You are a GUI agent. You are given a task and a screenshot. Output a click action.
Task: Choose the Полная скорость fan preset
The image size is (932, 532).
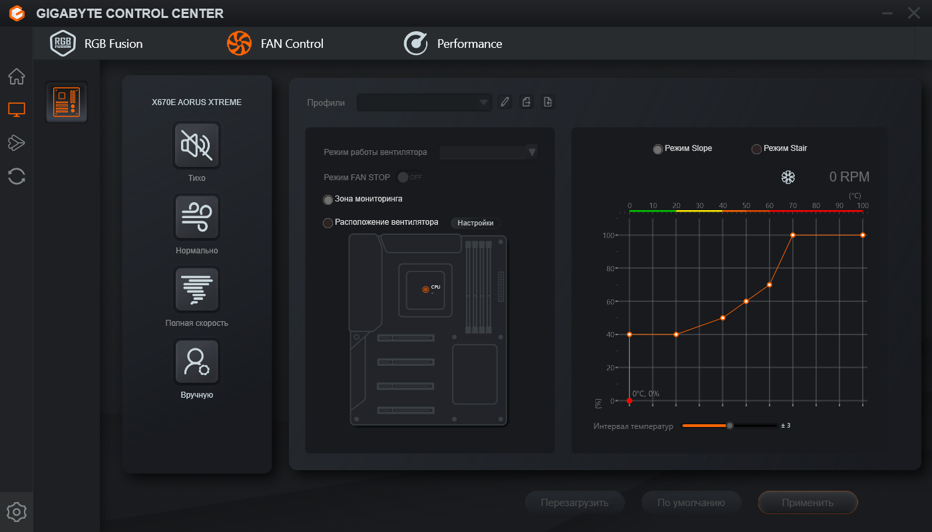click(196, 290)
